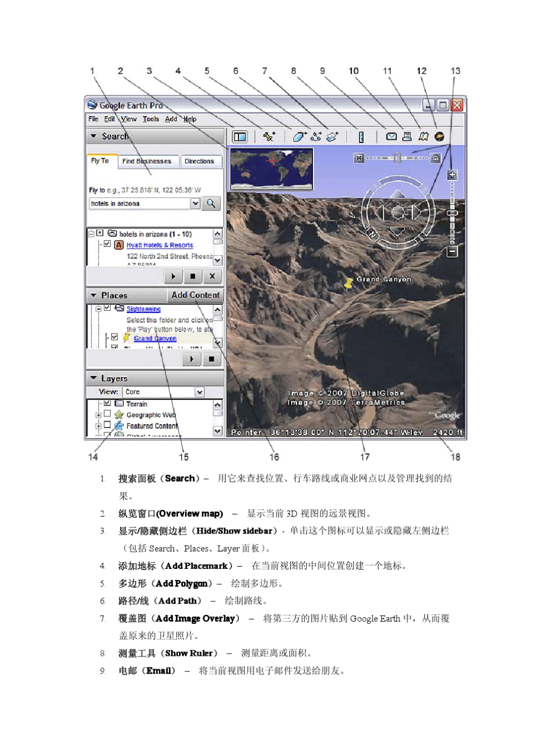Click the navigation right arrow
Image resolution: width=533 pixels, height=754 pixels.
416,212
